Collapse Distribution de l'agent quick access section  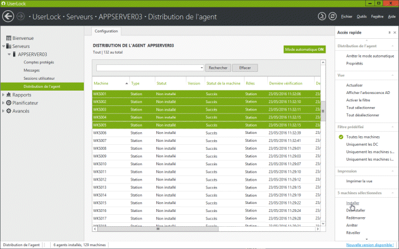[x=392, y=46]
